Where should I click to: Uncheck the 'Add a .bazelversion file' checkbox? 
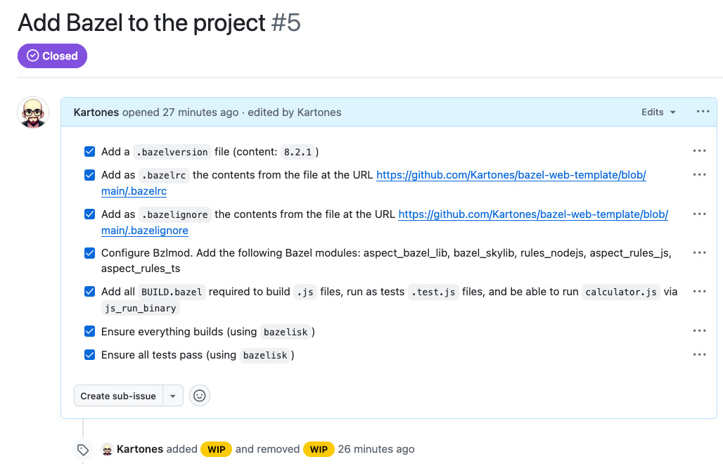point(89,151)
